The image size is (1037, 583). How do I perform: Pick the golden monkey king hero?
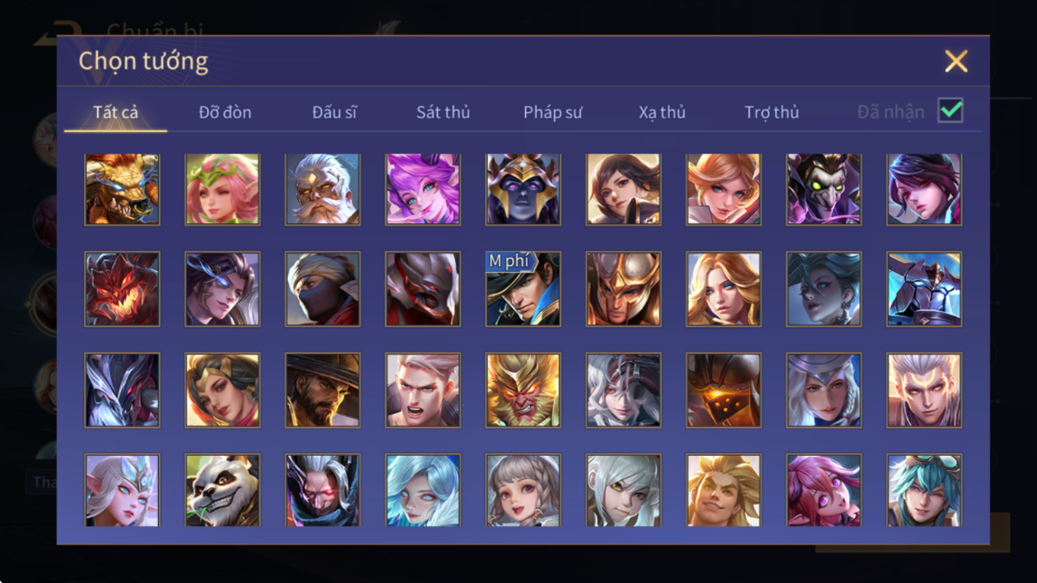[523, 390]
